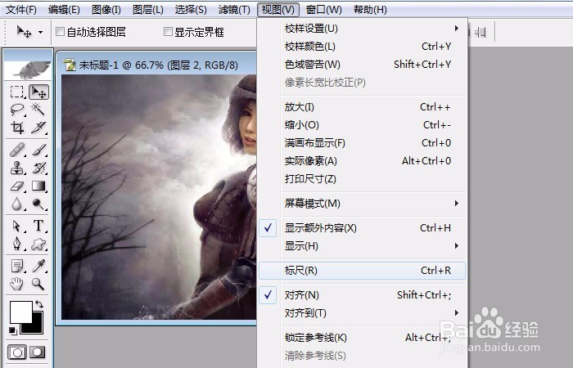Image resolution: width=573 pixels, height=368 pixels.
Task: Select the Notes tool
Action: pos(17,266)
